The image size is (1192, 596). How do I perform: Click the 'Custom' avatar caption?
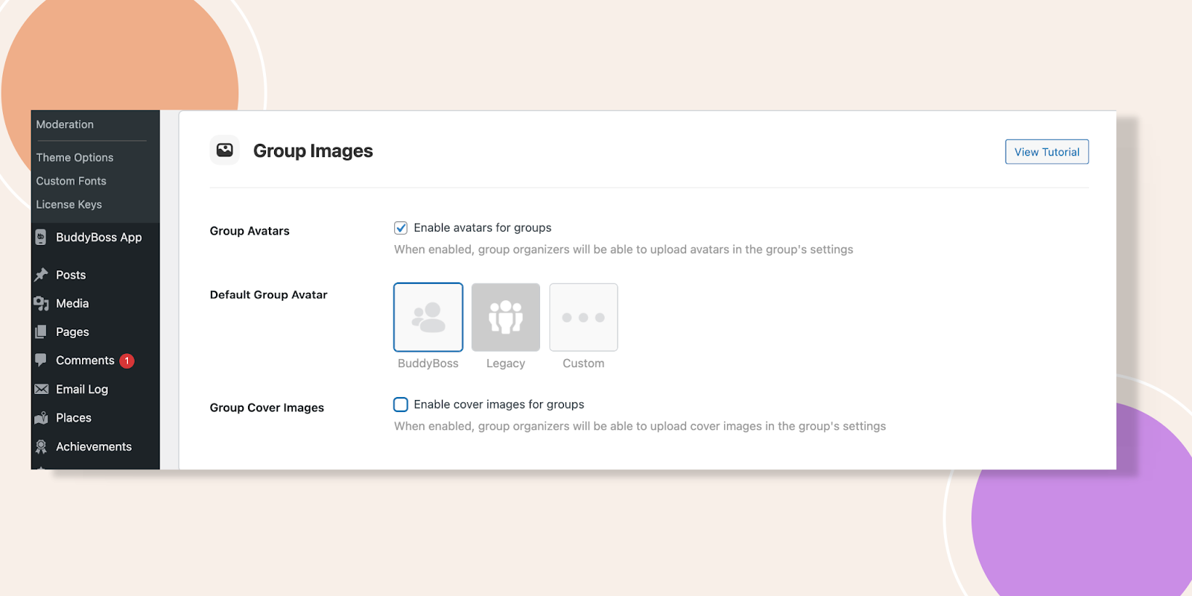(x=583, y=364)
